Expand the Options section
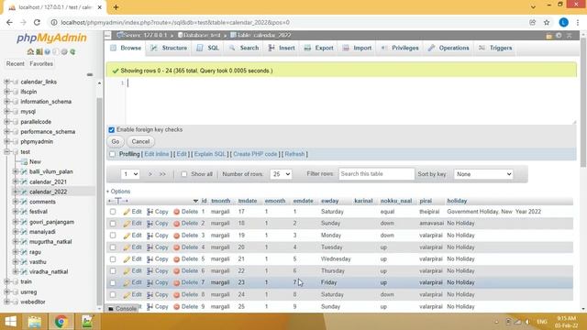 pyautogui.click(x=118, y=192)
